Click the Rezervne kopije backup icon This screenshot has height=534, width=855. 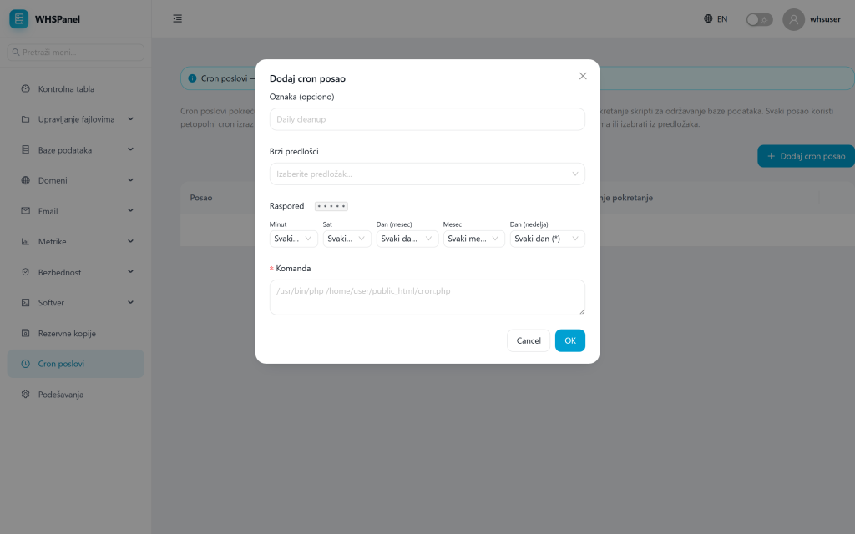[25, 333]
